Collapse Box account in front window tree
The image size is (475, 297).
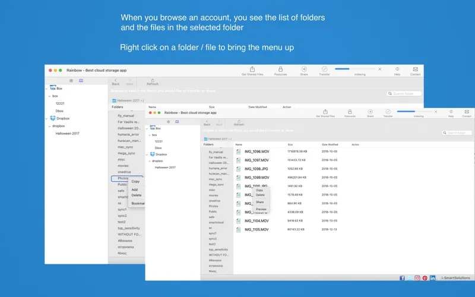147,128
